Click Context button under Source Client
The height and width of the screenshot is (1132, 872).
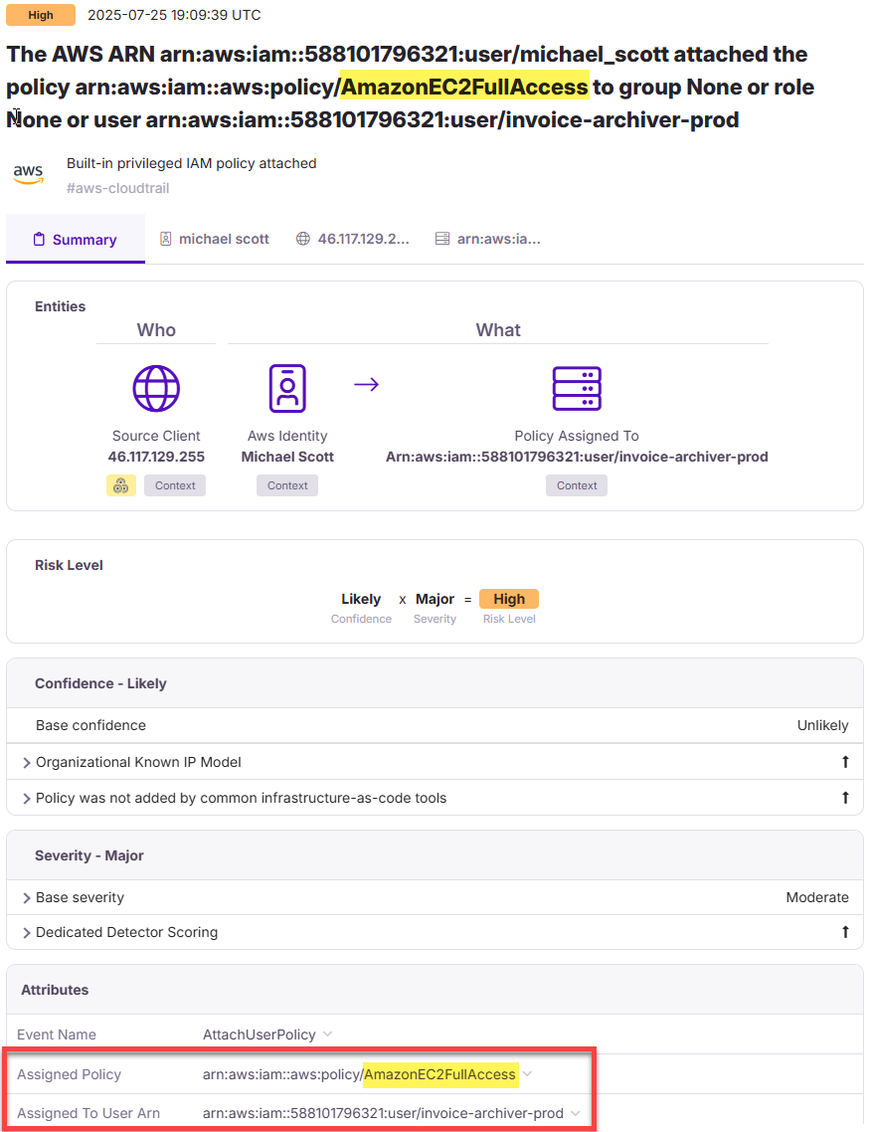point(175,485)
